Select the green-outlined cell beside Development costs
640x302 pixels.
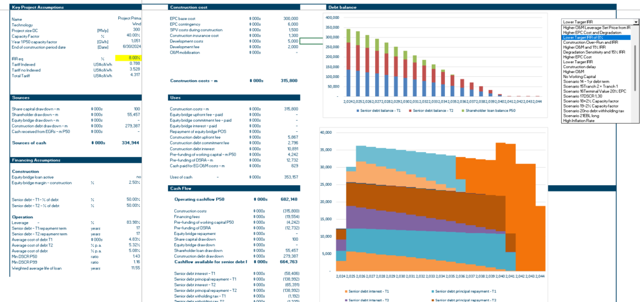pos(311,41)
